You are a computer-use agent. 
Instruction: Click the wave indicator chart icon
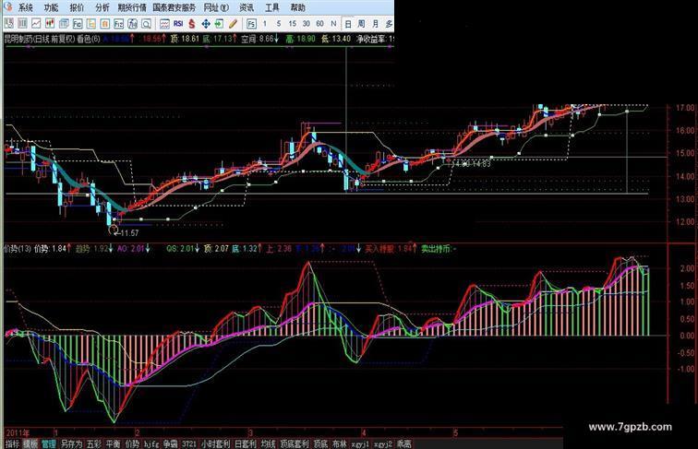(x=164, y=24)
